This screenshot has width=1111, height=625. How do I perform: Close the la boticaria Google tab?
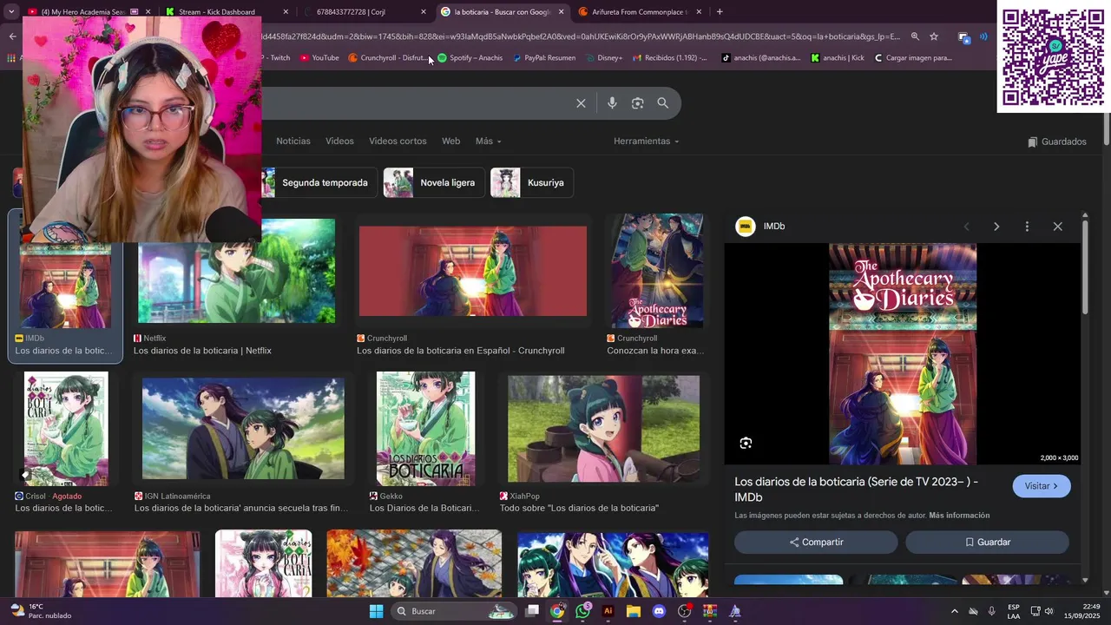click(x=561, y=11)
